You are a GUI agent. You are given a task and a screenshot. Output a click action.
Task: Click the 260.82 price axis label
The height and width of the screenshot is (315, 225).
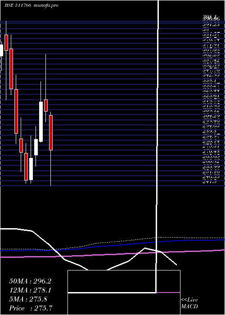[x=211, y=162]
